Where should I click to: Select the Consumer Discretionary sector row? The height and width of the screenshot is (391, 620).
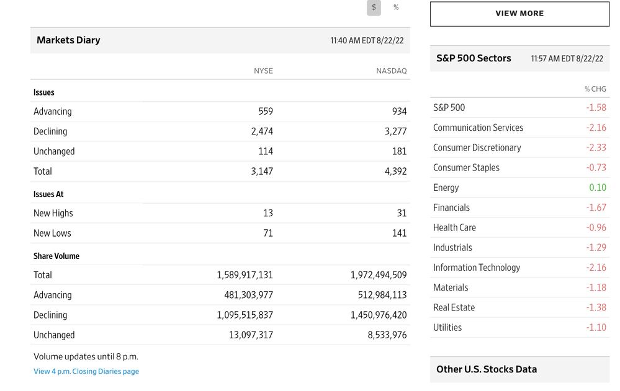click(477, 147)
